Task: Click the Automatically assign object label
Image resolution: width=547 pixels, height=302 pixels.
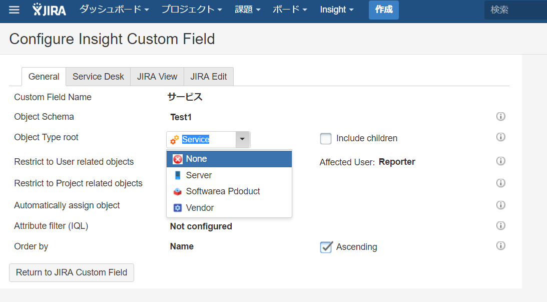Action: coord(67,205)
